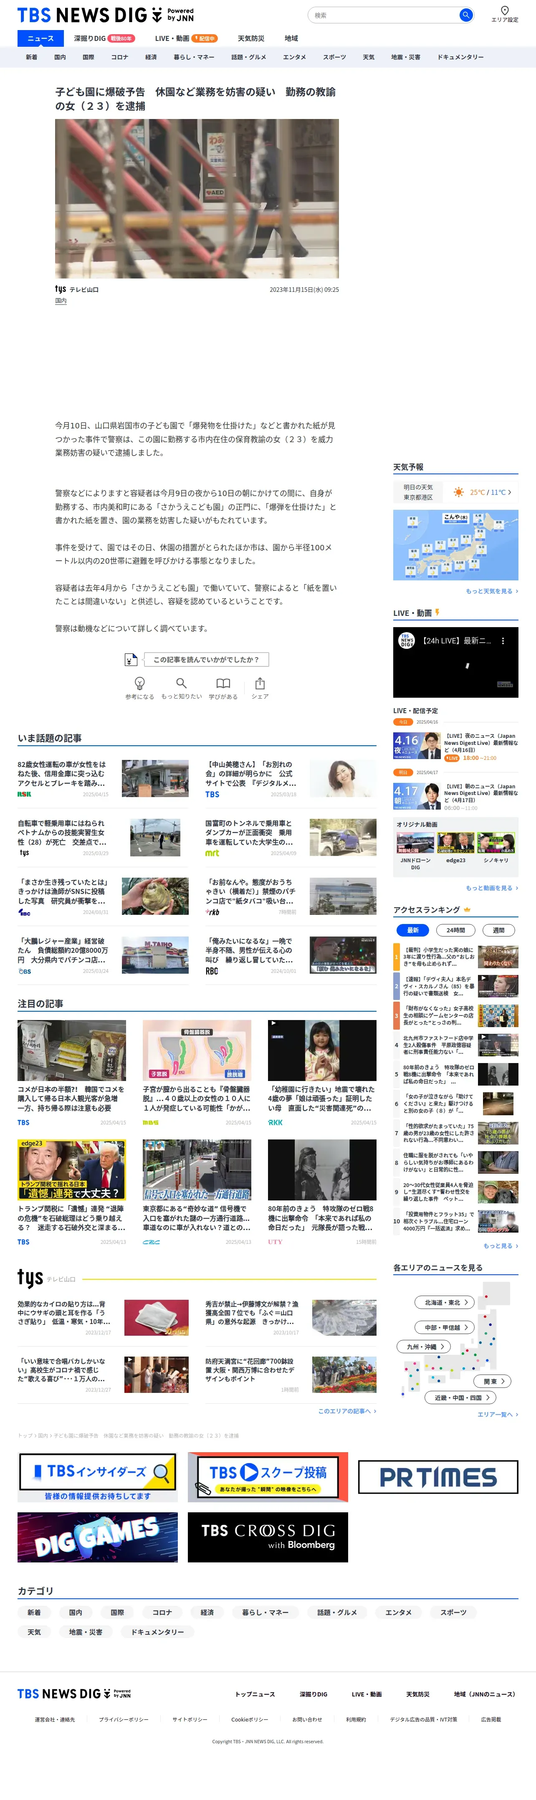Image resolution: width=536 pixels, height=1800 pixels.
Task: Click the main article image of the kindergarten
Action: tap(197, 198)
